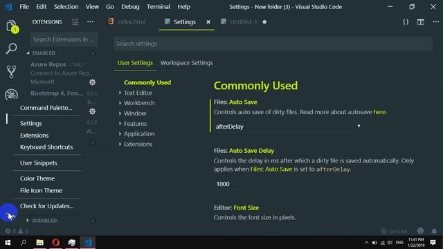Open the Go menu
This screenshot has width=443, height=249.
pyautogui.click(x=110, y=6)
